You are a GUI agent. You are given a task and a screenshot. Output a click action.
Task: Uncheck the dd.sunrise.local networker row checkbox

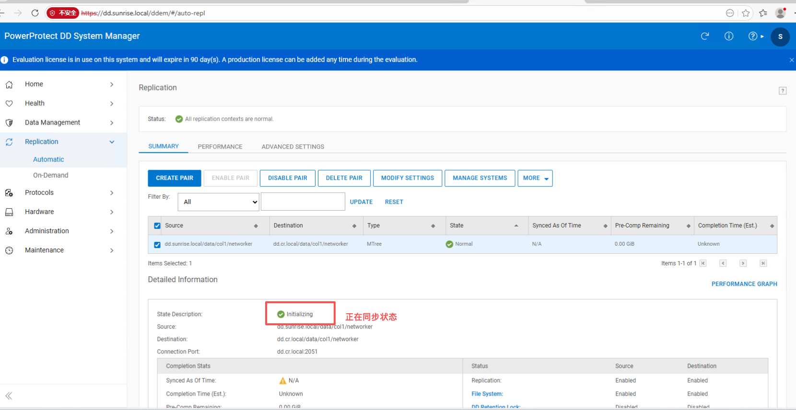pos(157,244)
